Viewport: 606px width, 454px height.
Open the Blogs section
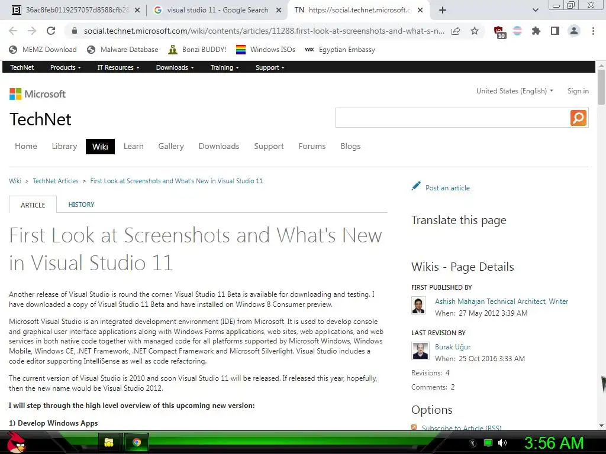pos(350,146)
